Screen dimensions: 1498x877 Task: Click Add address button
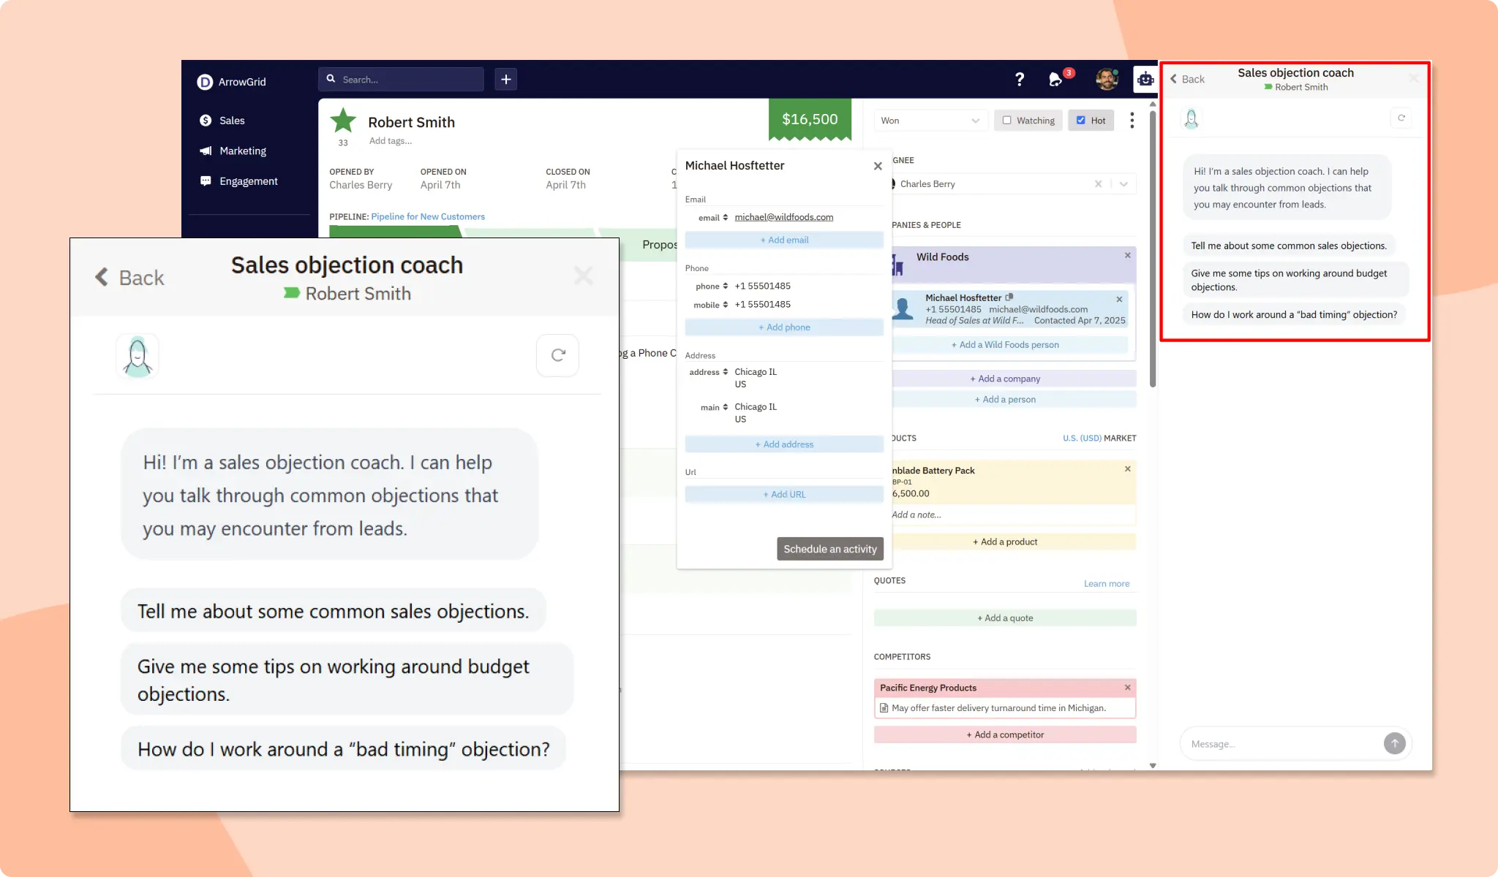784,444
